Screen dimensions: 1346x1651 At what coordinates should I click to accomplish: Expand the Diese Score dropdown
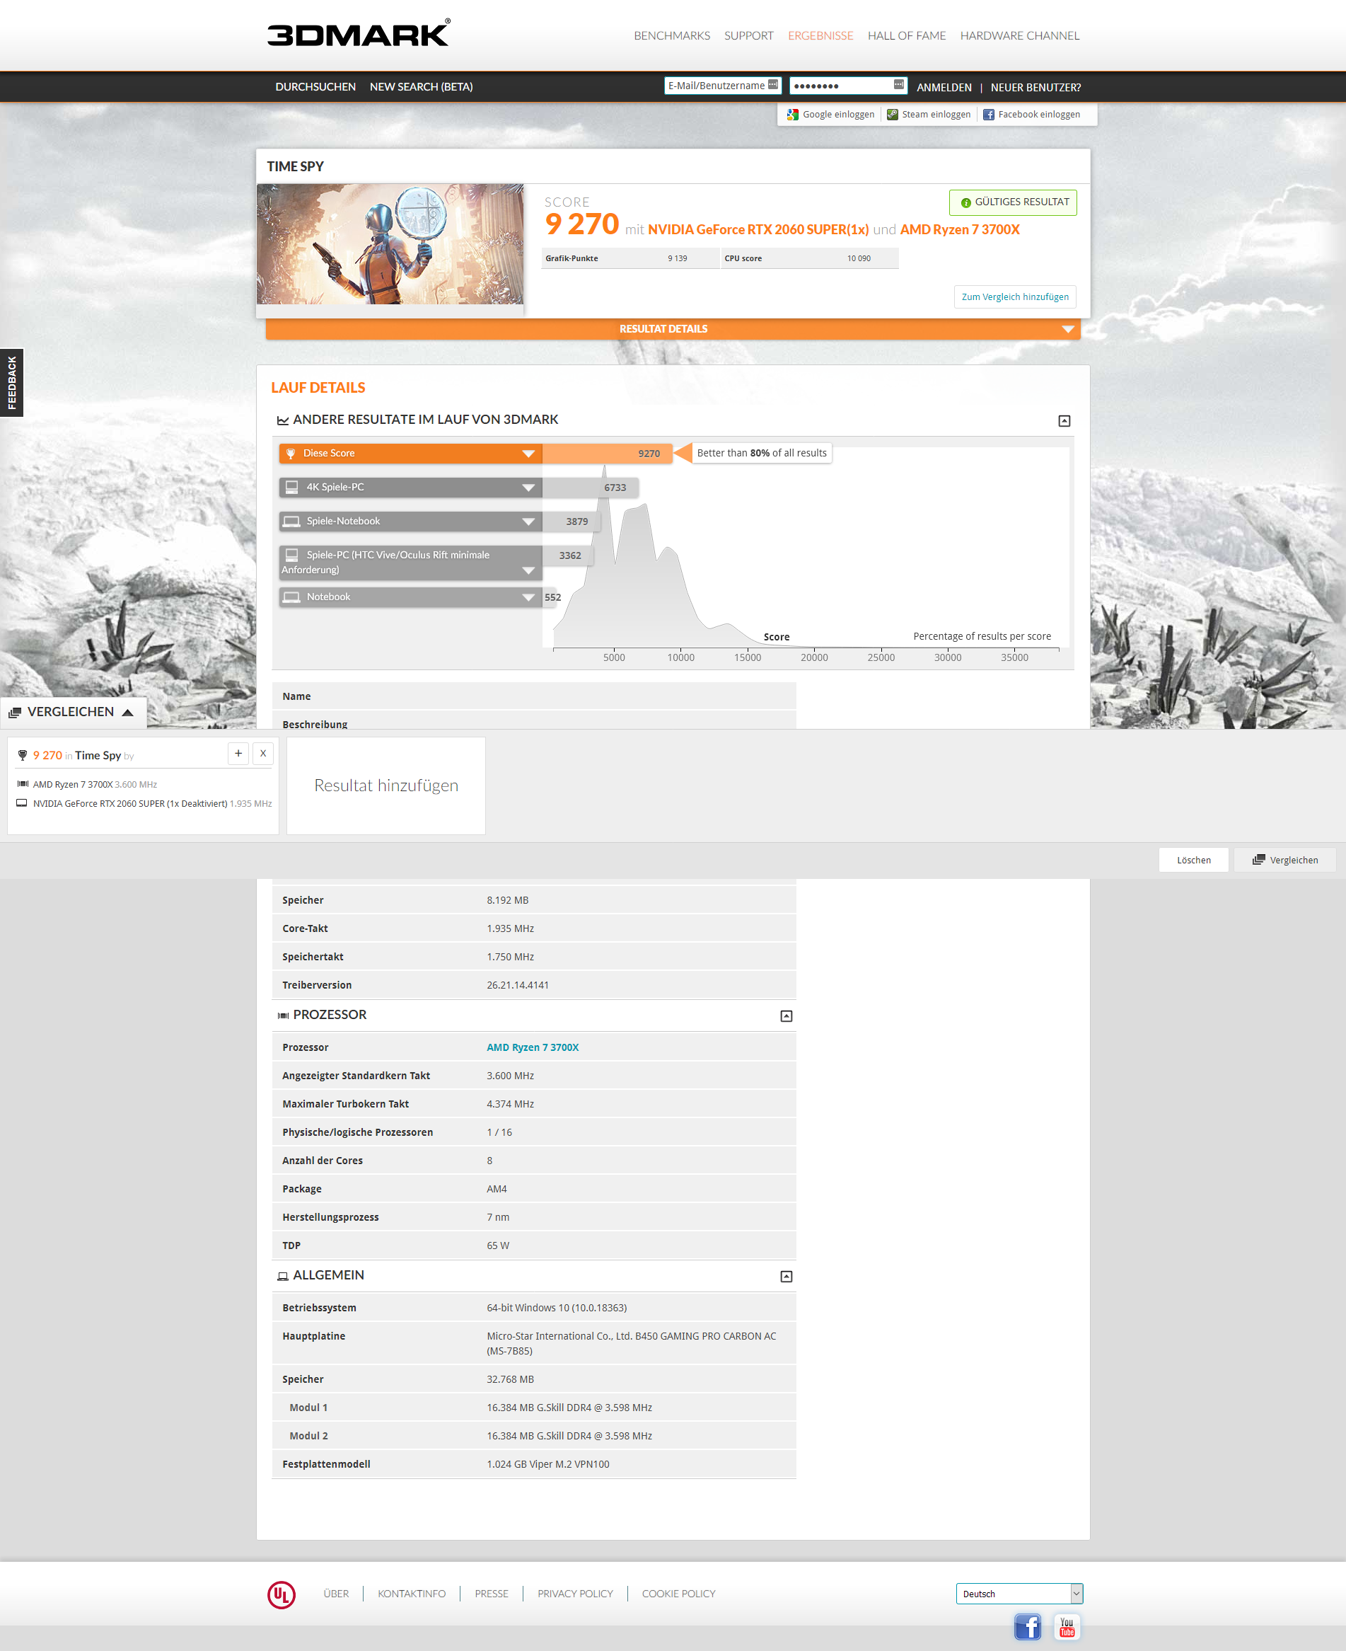click(x=528, y=453)
